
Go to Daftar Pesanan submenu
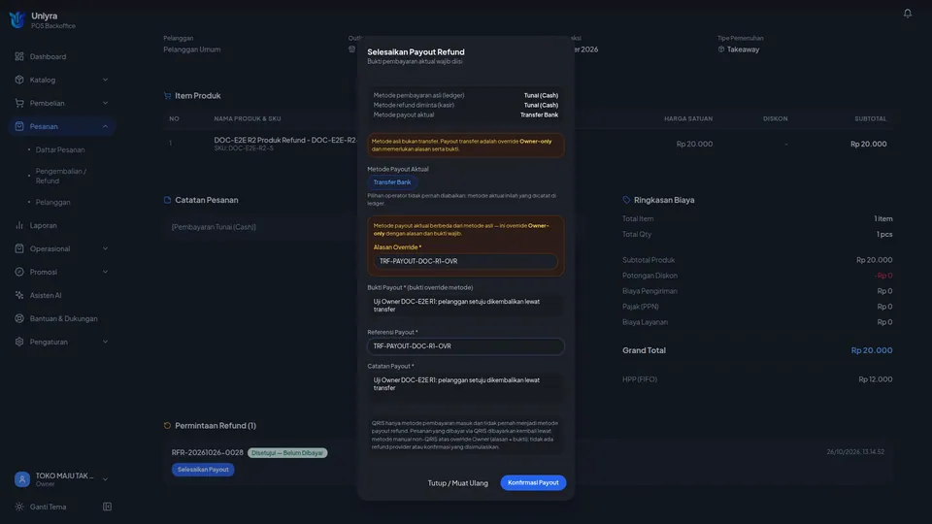pyautogui.click(x=60, y=149)
